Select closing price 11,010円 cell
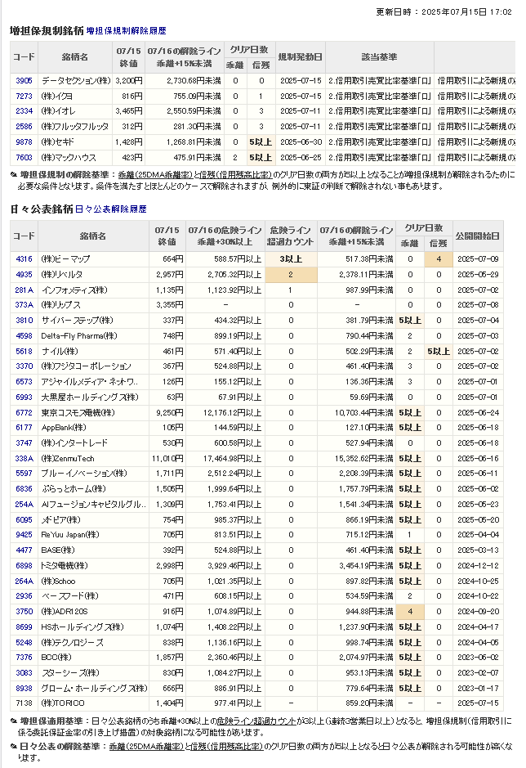Viewport: 526px width, 768px height. 167,459
